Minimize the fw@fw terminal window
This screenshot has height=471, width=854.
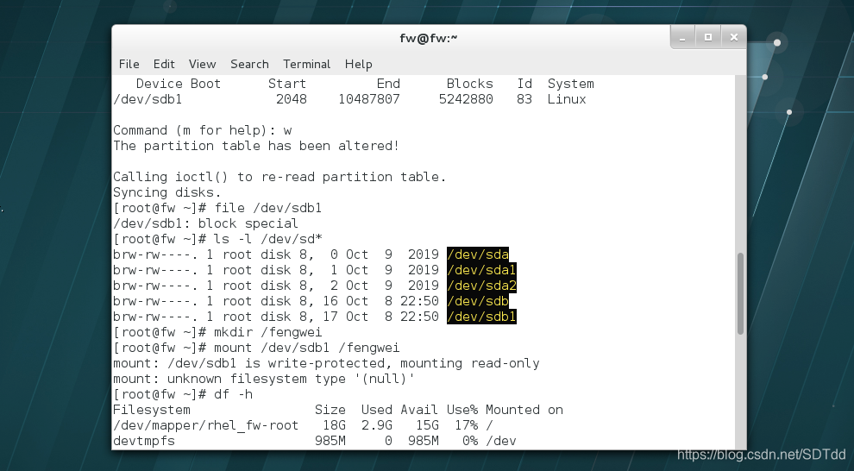682,38
